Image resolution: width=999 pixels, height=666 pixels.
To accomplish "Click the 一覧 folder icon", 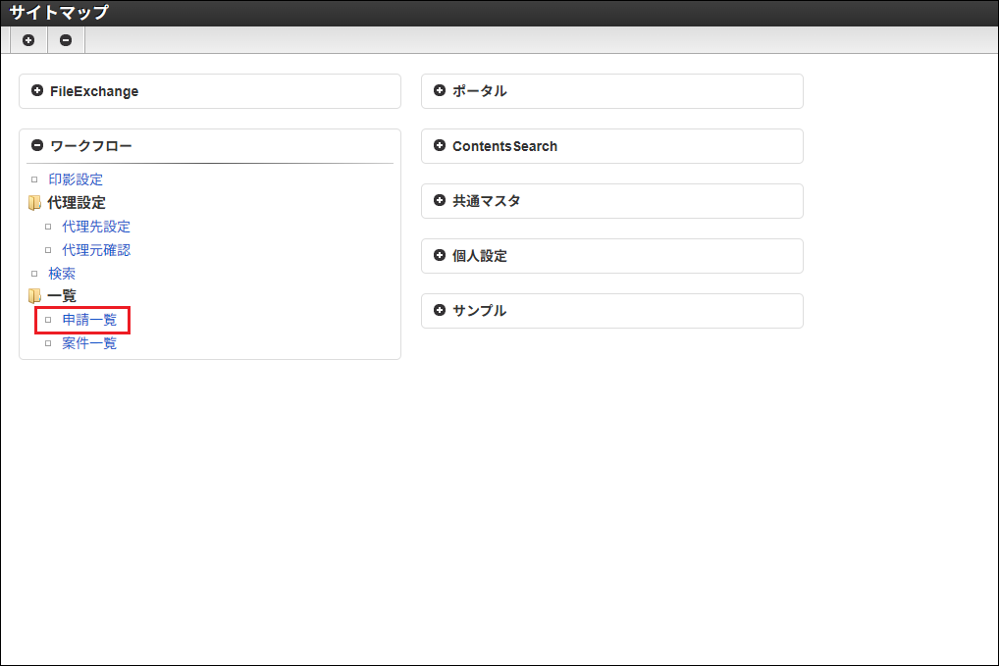I will (34, 295).
